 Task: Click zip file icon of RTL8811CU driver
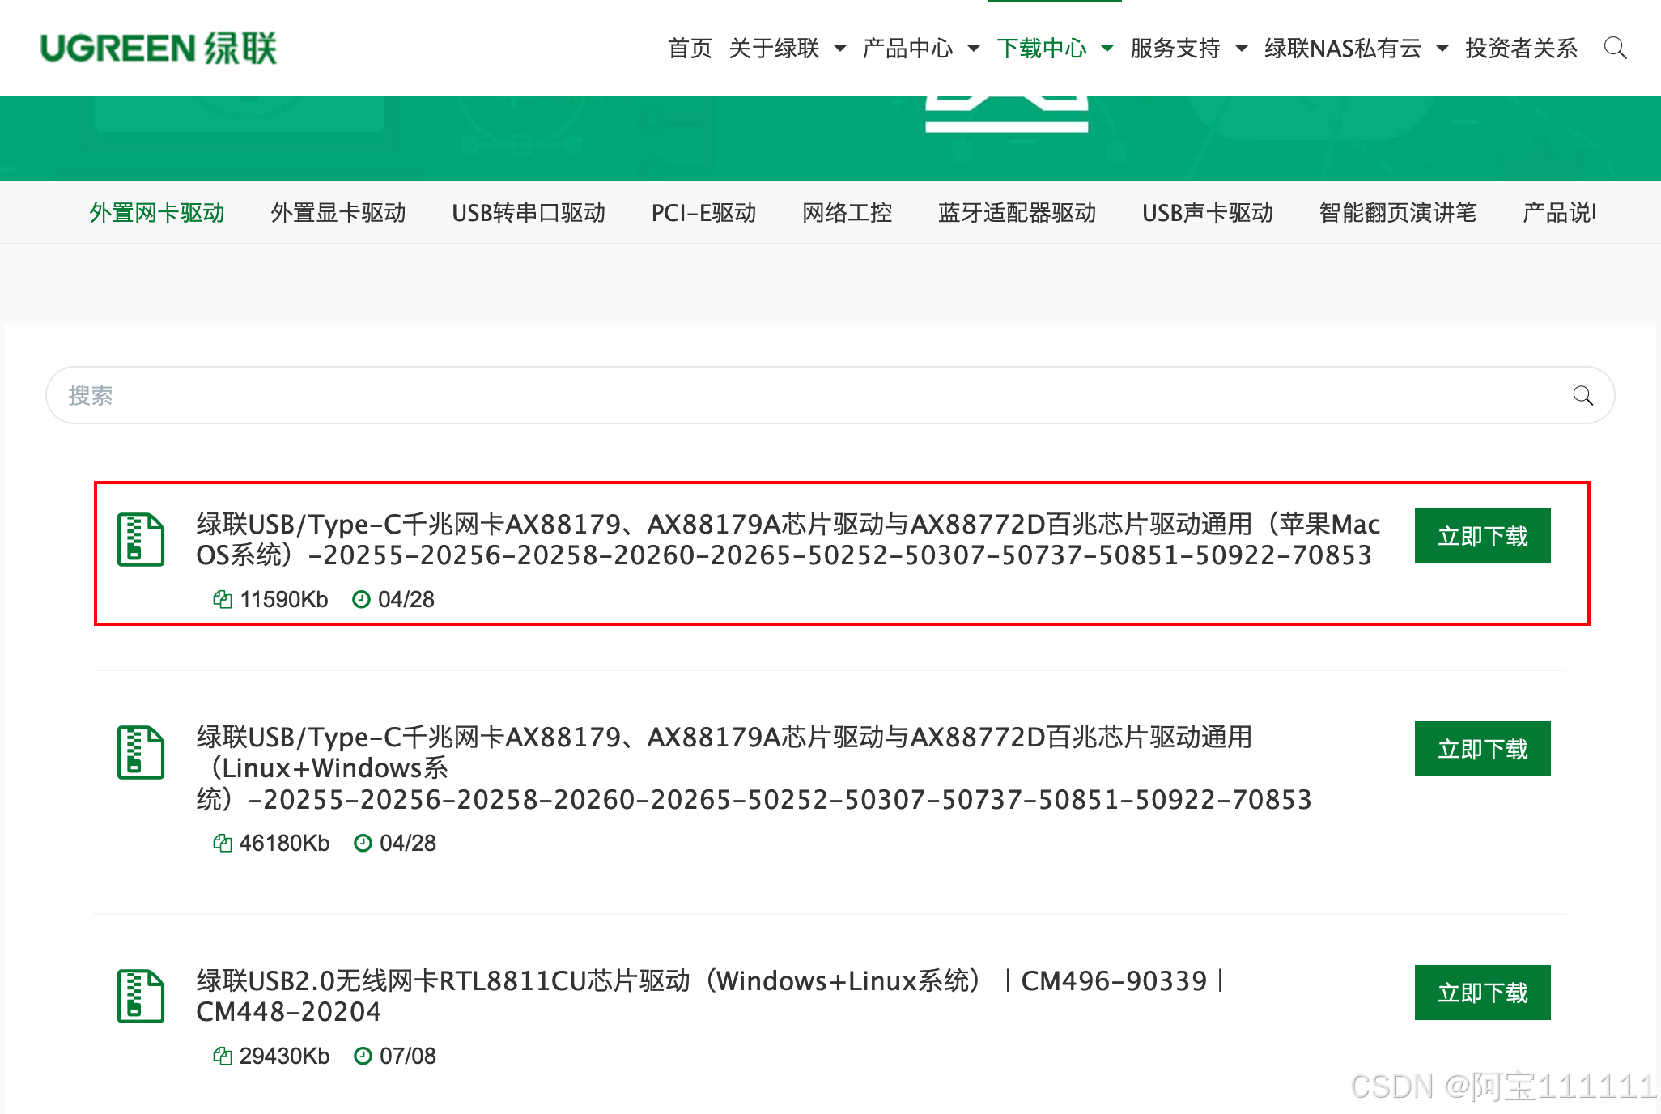click(x=141, y=996)
